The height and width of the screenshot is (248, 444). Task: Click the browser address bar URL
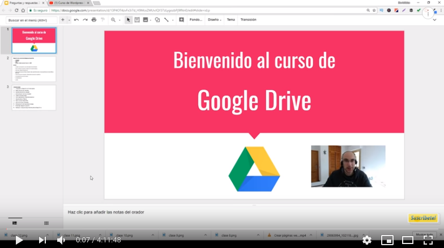click(x=130, y=10)
